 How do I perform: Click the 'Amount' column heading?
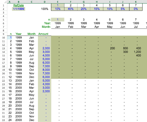pos(43,34)
